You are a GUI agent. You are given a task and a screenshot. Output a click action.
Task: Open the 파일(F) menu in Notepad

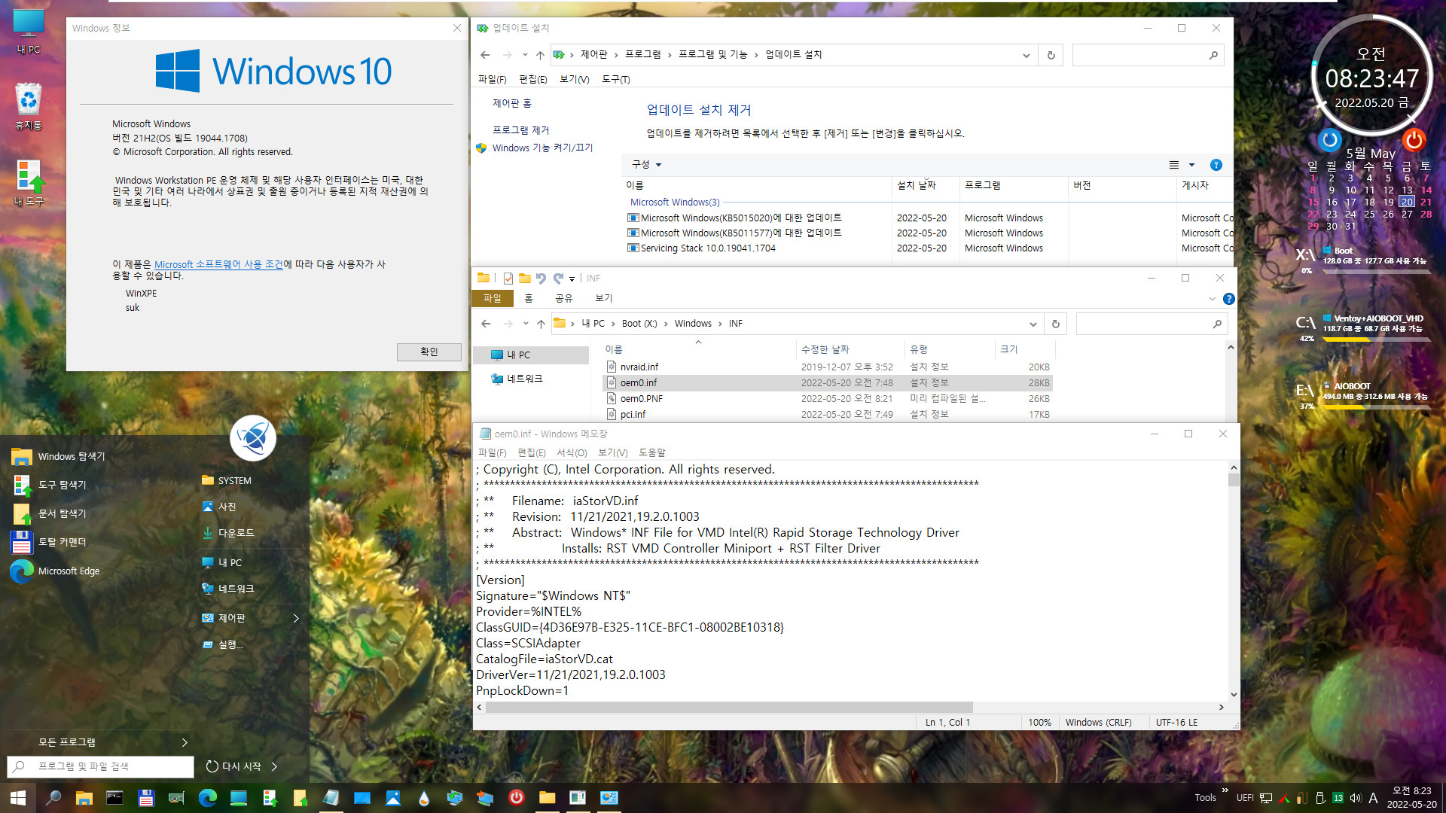click(493, 452)
